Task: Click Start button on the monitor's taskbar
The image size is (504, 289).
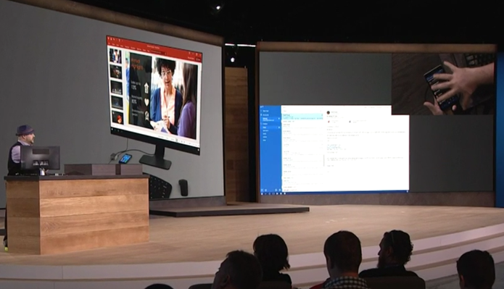Action: pyautogui.click(x=113, y=129)
